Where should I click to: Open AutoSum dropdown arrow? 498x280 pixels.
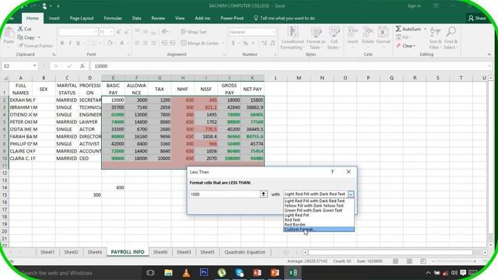426,29
